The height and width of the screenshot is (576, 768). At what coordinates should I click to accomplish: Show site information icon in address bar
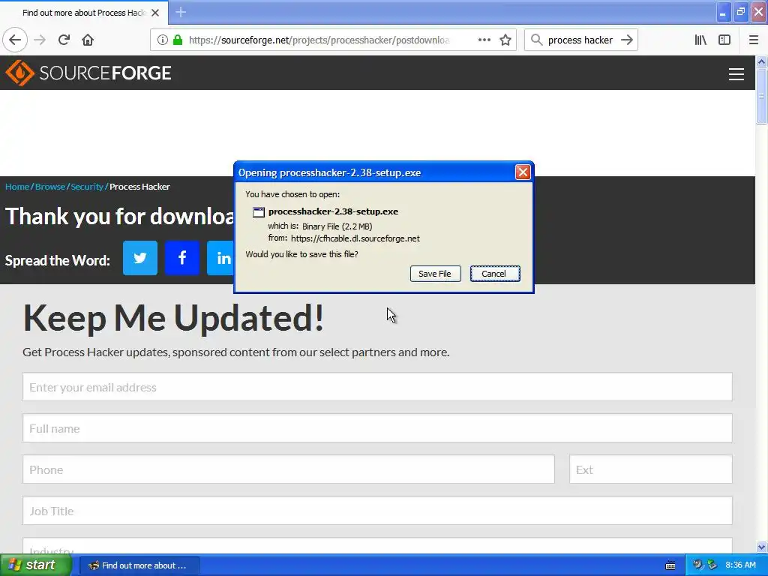point(163,40)
